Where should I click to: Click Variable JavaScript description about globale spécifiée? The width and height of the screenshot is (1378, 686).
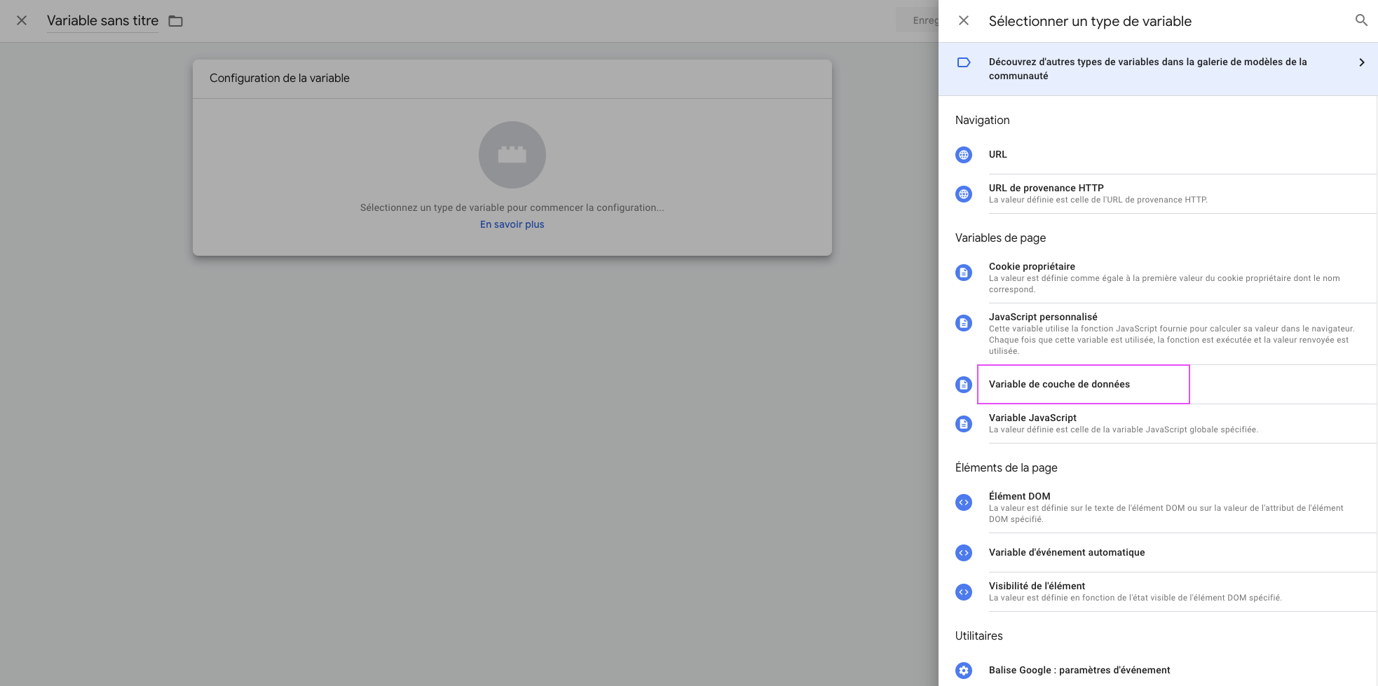pyautogui.click(x=1124, y=430)
